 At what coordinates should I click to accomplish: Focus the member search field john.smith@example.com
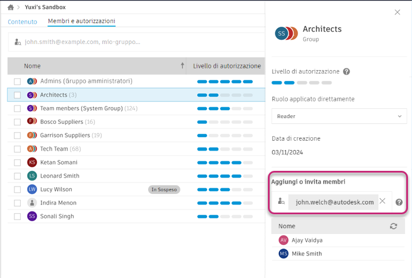[137, 42]
